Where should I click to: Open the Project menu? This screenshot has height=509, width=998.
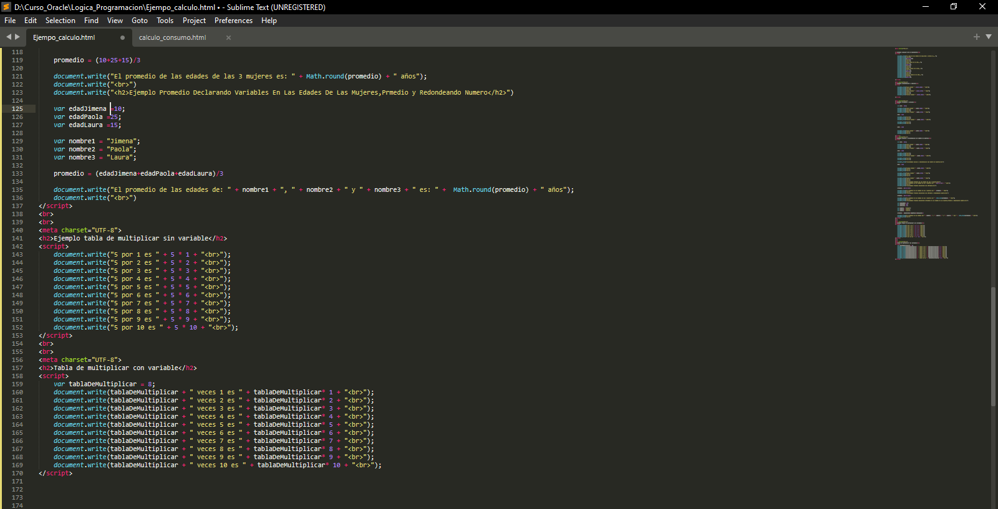point(194,21)
